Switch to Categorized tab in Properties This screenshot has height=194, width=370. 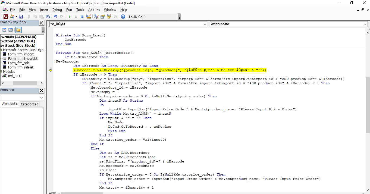point(30,104)
